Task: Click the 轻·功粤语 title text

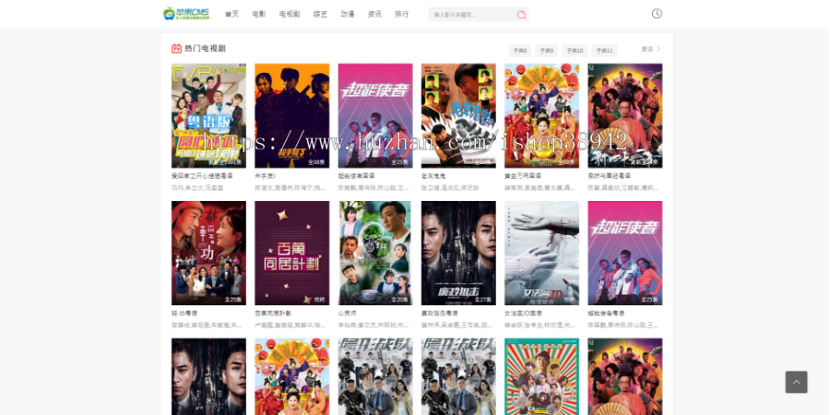Action: coord(184,314)
